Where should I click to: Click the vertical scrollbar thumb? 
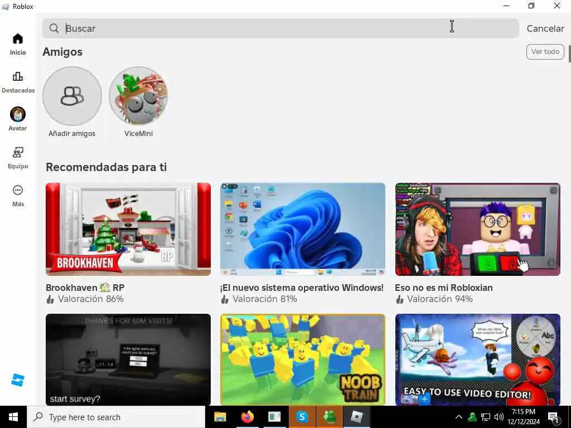[569, 53]
